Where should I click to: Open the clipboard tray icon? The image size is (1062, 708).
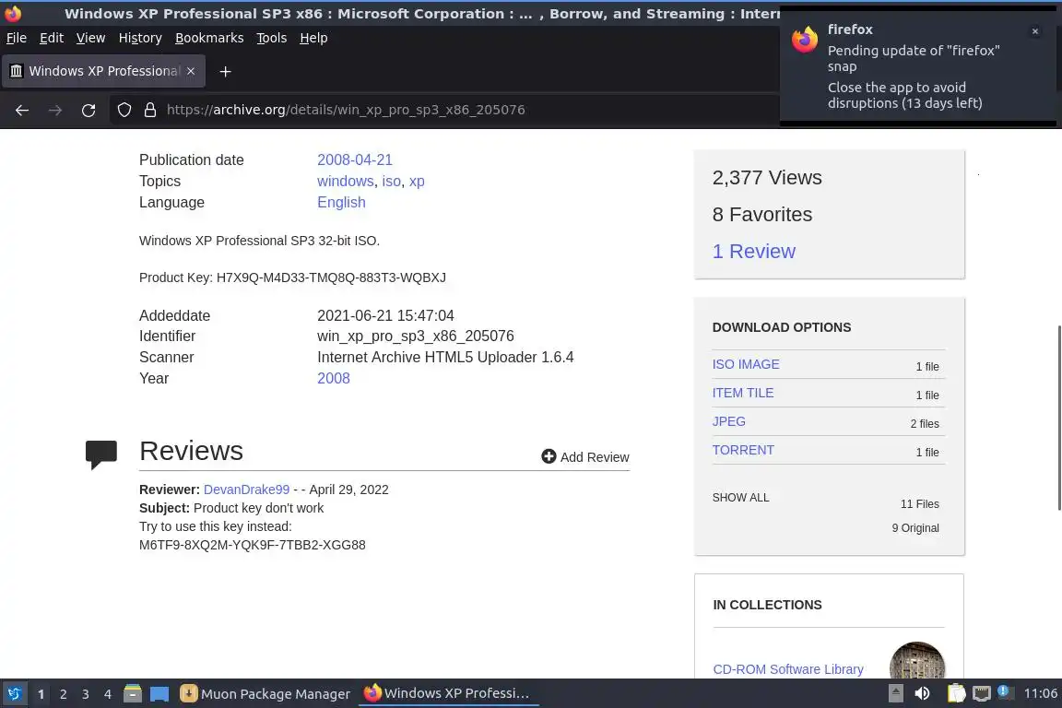click(956, 693)
